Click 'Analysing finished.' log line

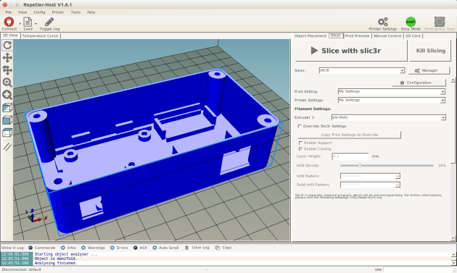click(56, 263)
